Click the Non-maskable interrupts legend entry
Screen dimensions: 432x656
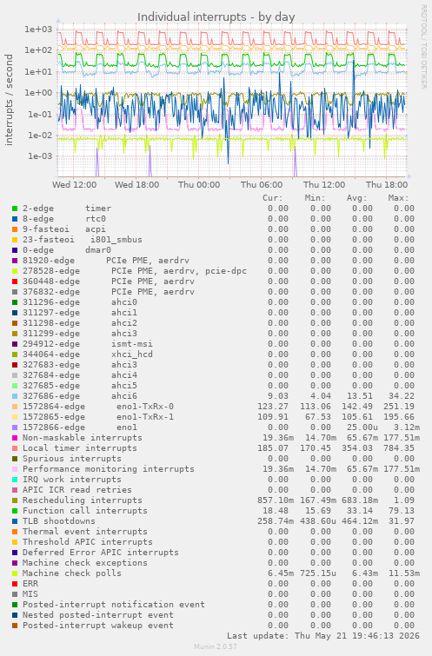(82, 438)
